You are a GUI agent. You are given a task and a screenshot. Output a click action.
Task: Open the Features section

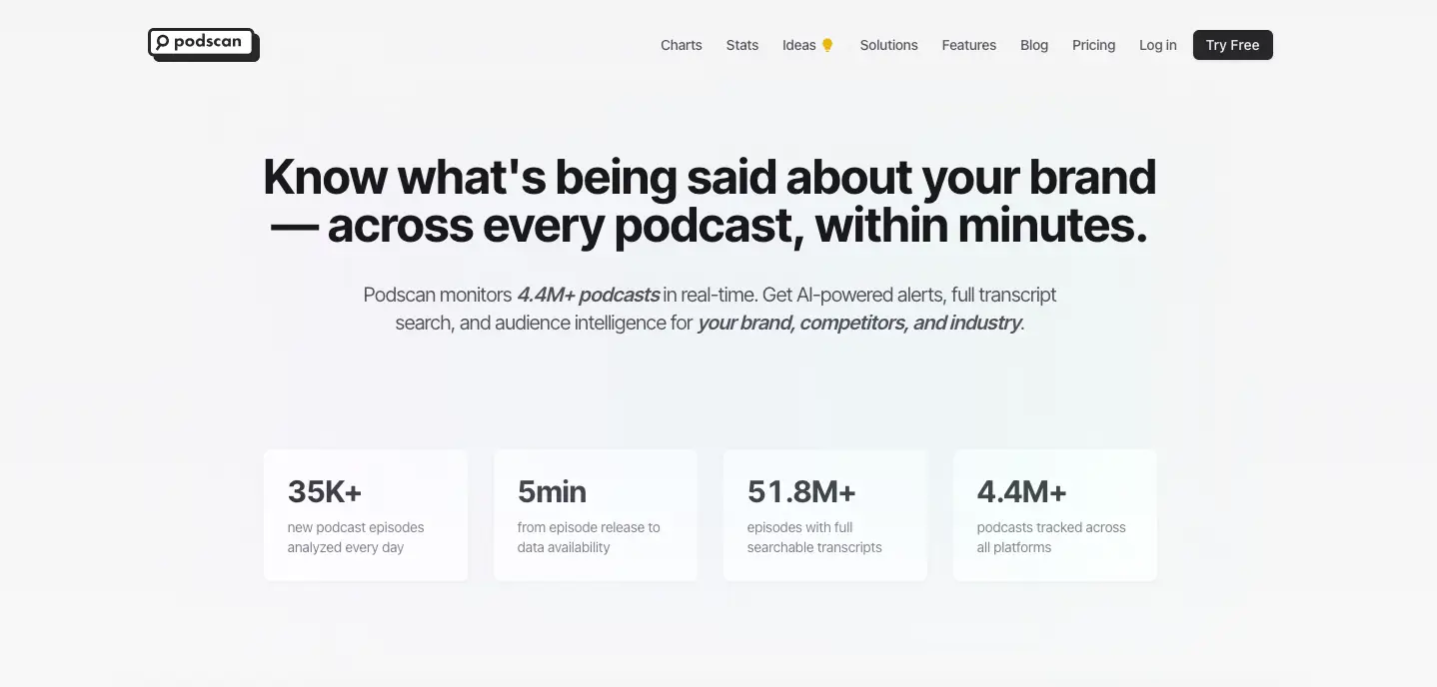point(967,45)
